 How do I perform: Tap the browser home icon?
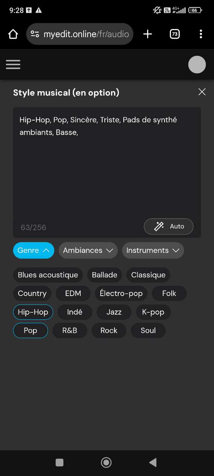point(13,34)
